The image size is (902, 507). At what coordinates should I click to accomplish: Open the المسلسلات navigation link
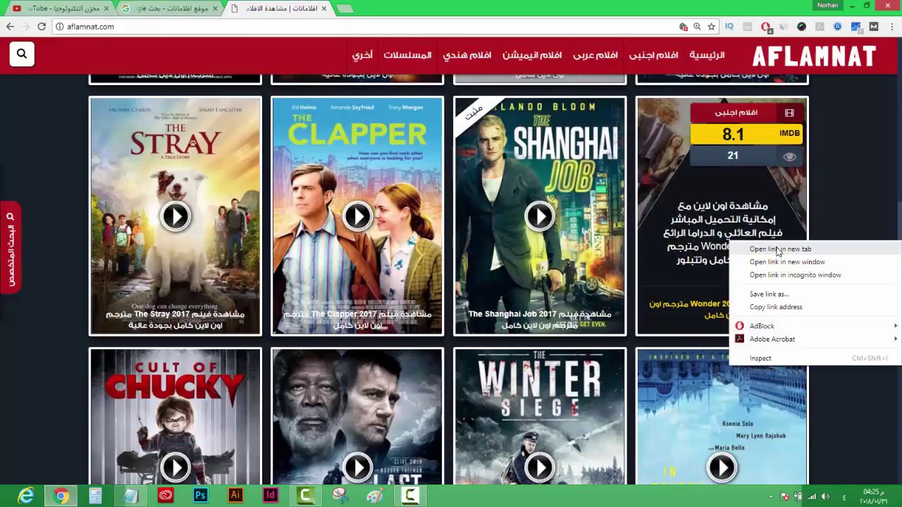click(x=407, y=55)
